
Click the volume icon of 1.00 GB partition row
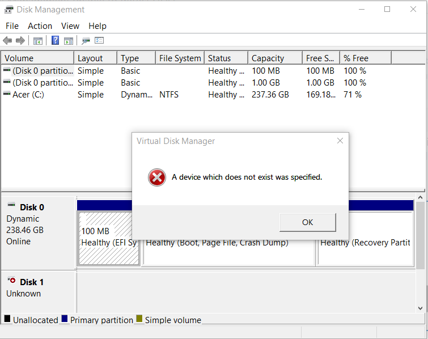click(7, 82)
